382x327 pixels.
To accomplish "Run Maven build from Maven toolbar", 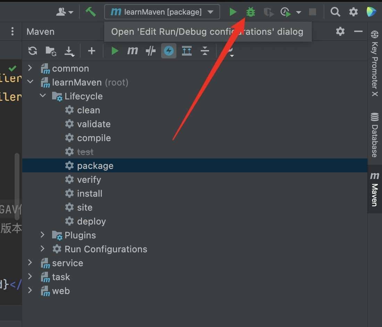I will pos(115,51).
